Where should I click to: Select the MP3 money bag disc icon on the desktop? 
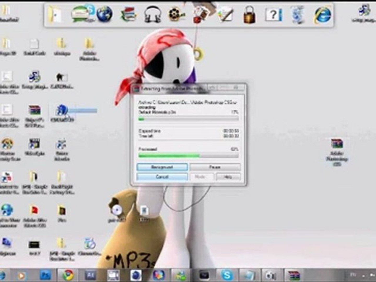coord(117,214)
